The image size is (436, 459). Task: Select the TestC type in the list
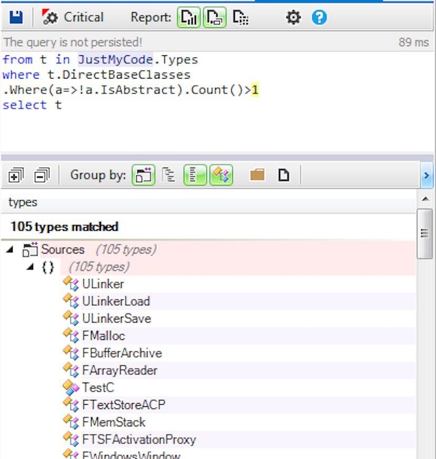coord(98,387)
